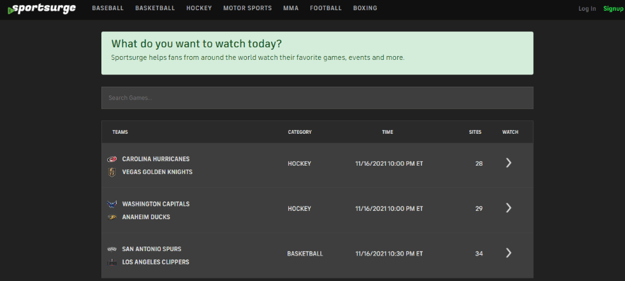Image resolution: width=625 pixels, height=281 pixels.
Task: Click the 10:30 PM ET game time
Action: tap(389, 254)
